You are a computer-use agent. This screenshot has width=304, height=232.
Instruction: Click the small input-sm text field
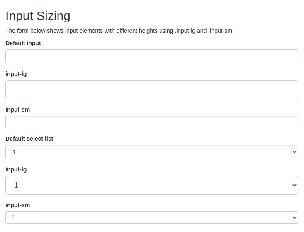[x=151, y=122]
